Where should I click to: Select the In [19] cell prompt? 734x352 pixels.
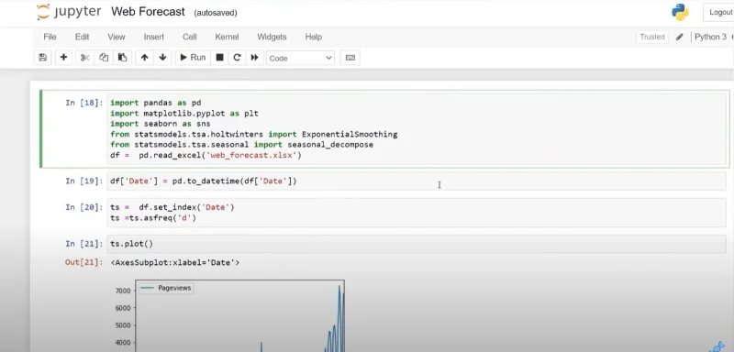[83, 181]
